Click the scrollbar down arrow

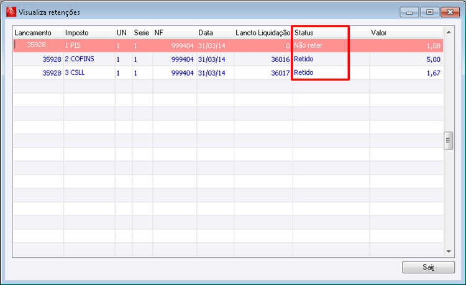pyautogui.click(x=449, y=251)
